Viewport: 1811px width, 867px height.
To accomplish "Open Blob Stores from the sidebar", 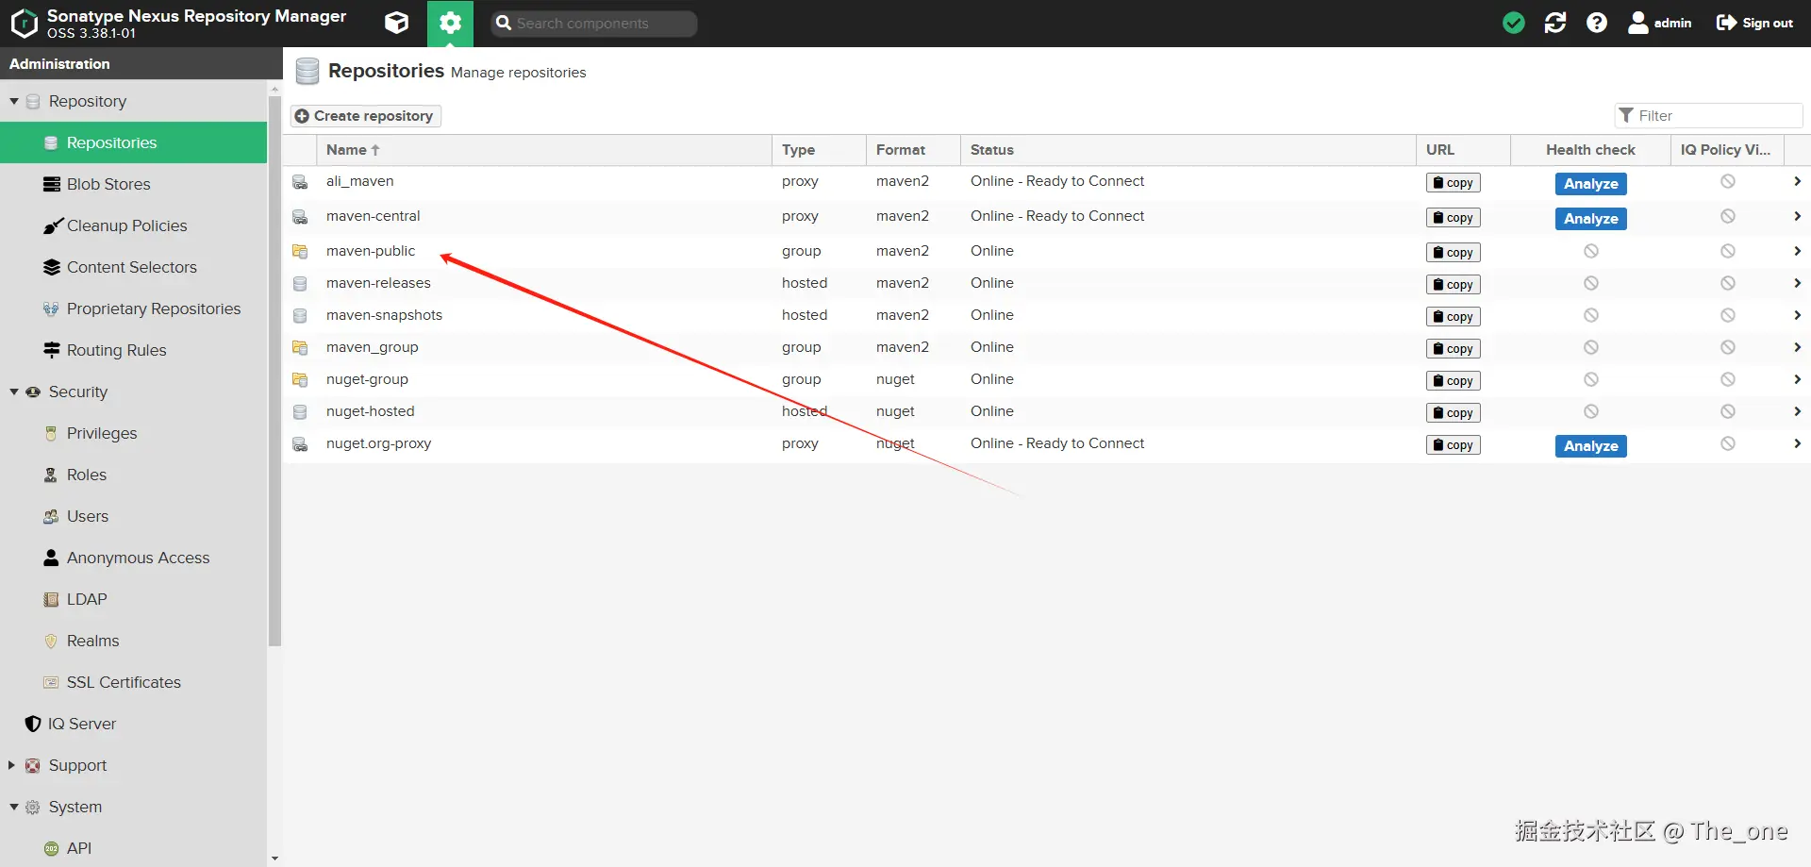I will (133, 184).
